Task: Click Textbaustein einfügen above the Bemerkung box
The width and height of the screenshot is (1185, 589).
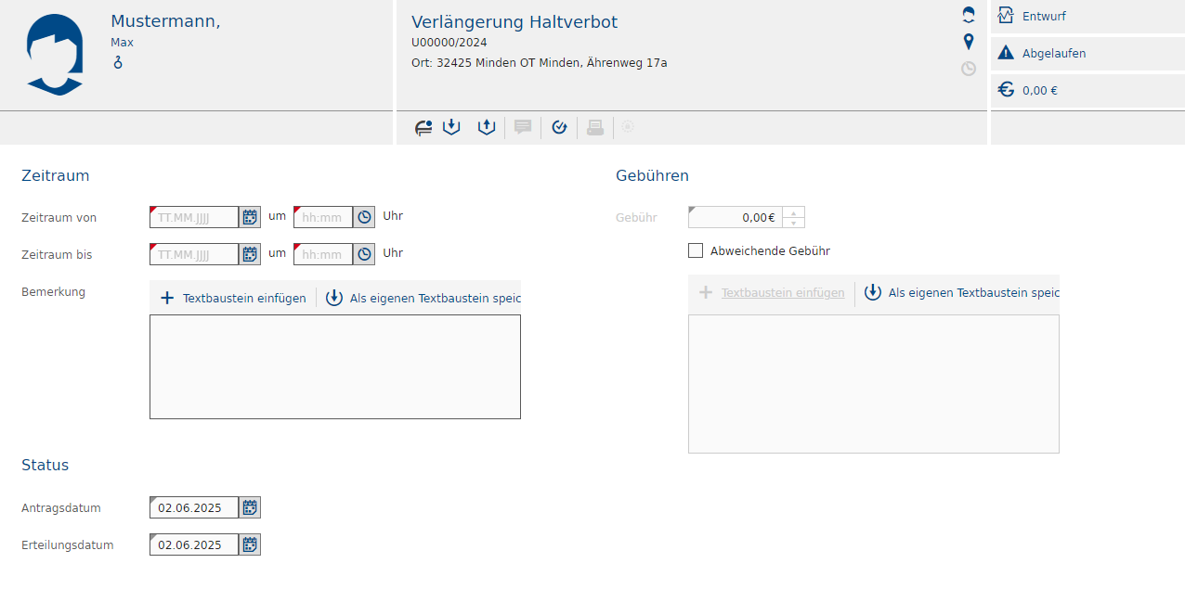Action: click(x=233, y=298)
